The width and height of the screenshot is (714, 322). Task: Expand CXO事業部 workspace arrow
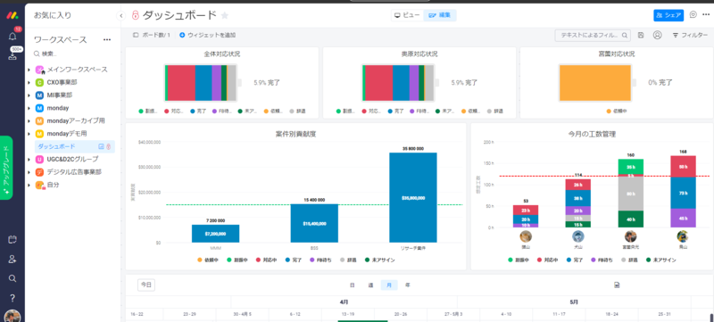29,83
